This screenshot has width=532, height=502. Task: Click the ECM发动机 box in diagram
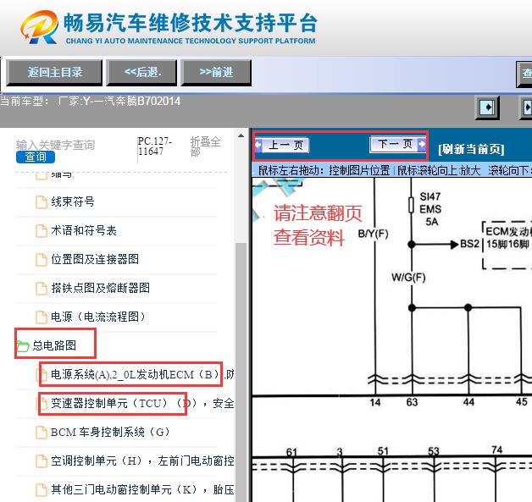pos(507,245)
